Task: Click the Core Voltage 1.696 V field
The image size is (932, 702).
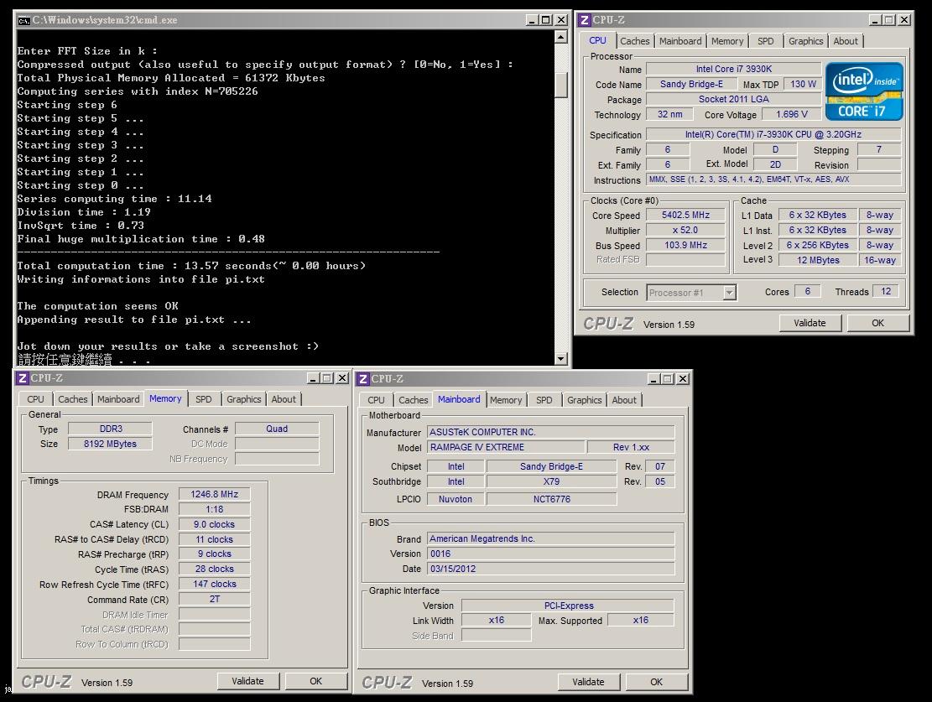Action: pos(791,114)
